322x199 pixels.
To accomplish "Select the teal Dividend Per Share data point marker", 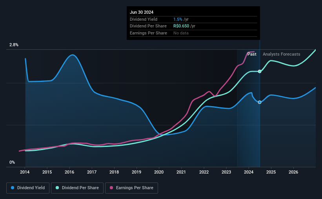I will tap(260, 71).
